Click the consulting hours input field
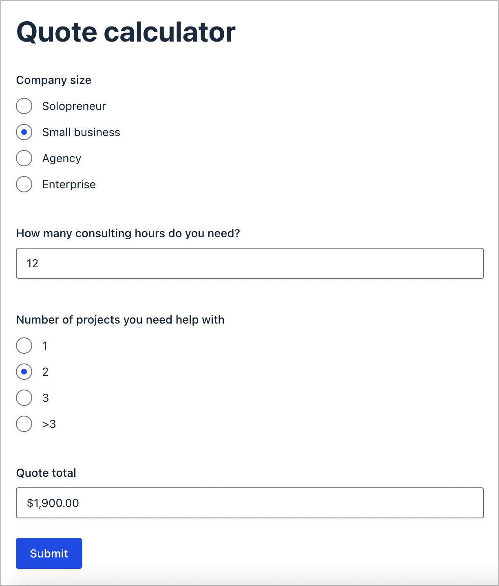The width and height of the screenshot is (499, 586). tap(249, 263)
